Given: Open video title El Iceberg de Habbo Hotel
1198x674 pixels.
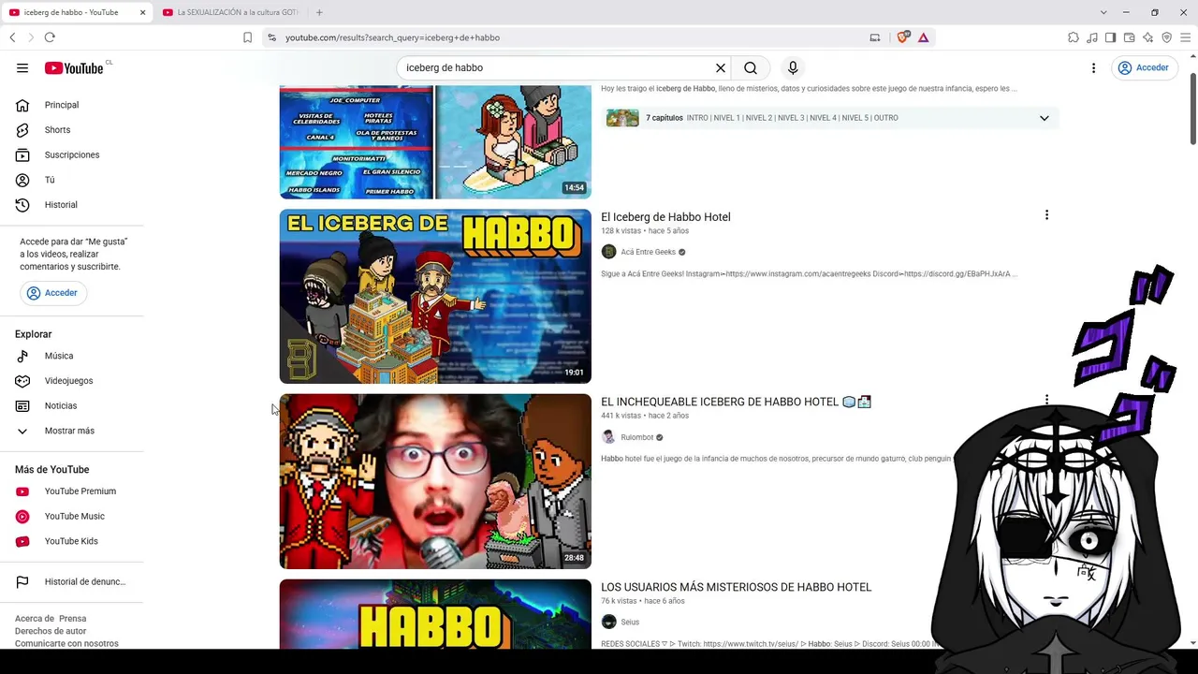Looking at the screenshot, I should [665, 217].
